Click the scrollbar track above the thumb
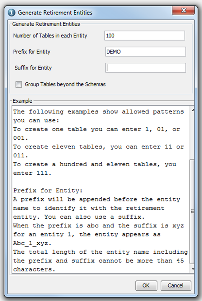202x301 pixels. point(193,134)
